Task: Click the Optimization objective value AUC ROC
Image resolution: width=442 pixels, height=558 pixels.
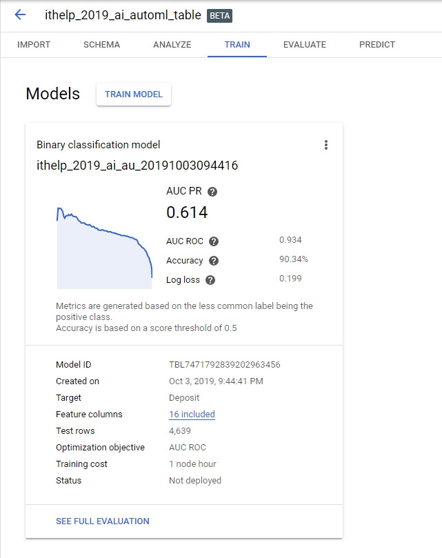Action: (188, 448)
